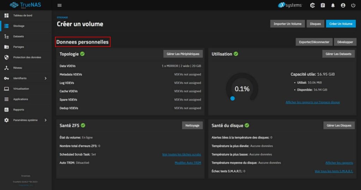The height and width of the screenshot is (190, 361).
Task: Click Gérer Les Datasets button
Action: coord(338,54)
